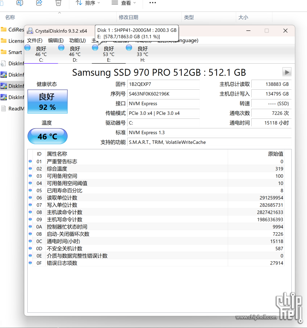Click status dot for attribute 01
The height and width of the screenshot is (328, 307).
[30, 161]
